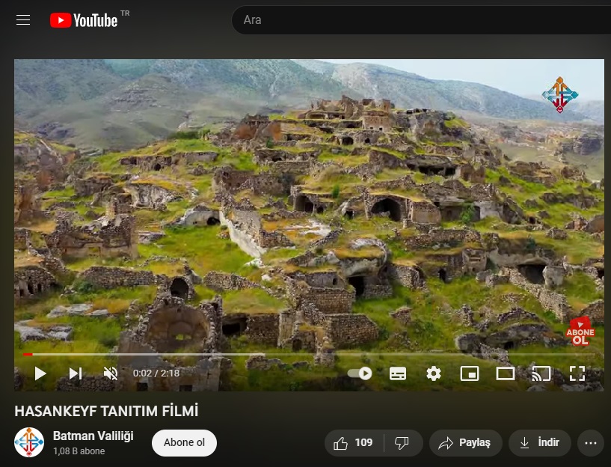Viewport: 611px width, 467px height.
Task: Activate miniplayer mode
Action: [x=470, y=373]
